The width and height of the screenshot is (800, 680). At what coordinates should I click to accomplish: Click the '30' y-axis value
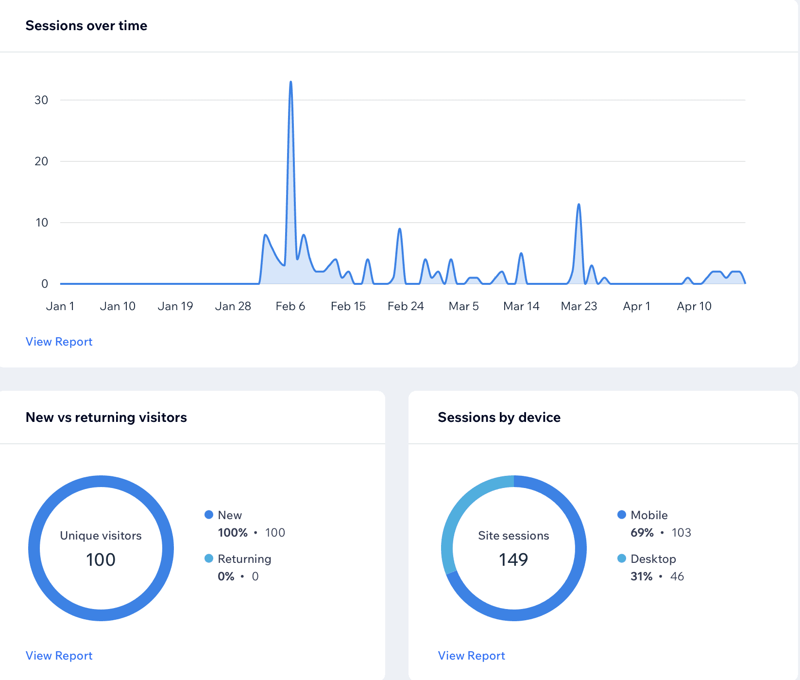(x=41, y=100)
